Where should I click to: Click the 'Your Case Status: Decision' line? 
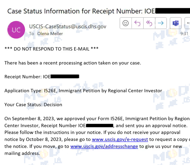pyautogui.click(x=33, y=105)
